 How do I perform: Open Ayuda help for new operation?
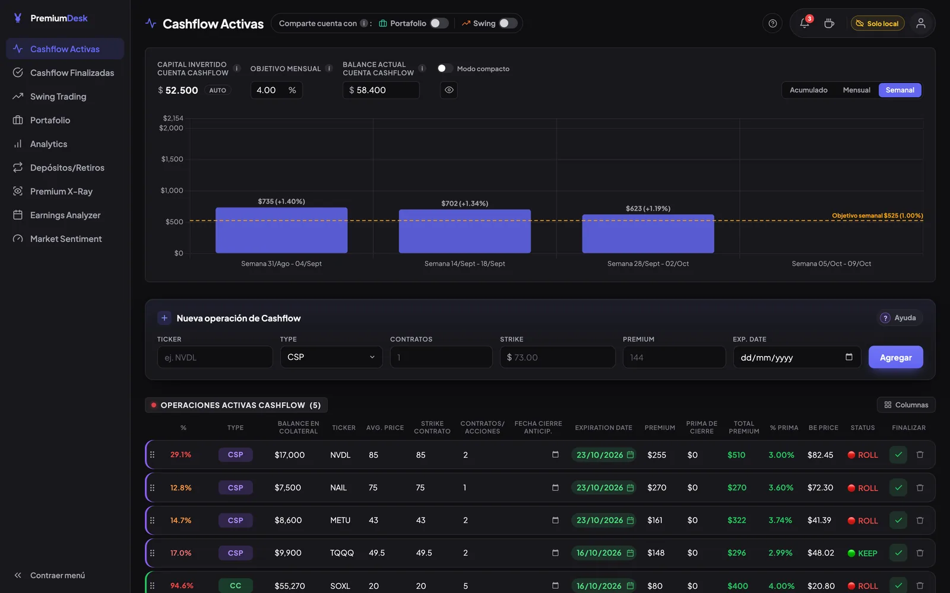coord(898,318)
